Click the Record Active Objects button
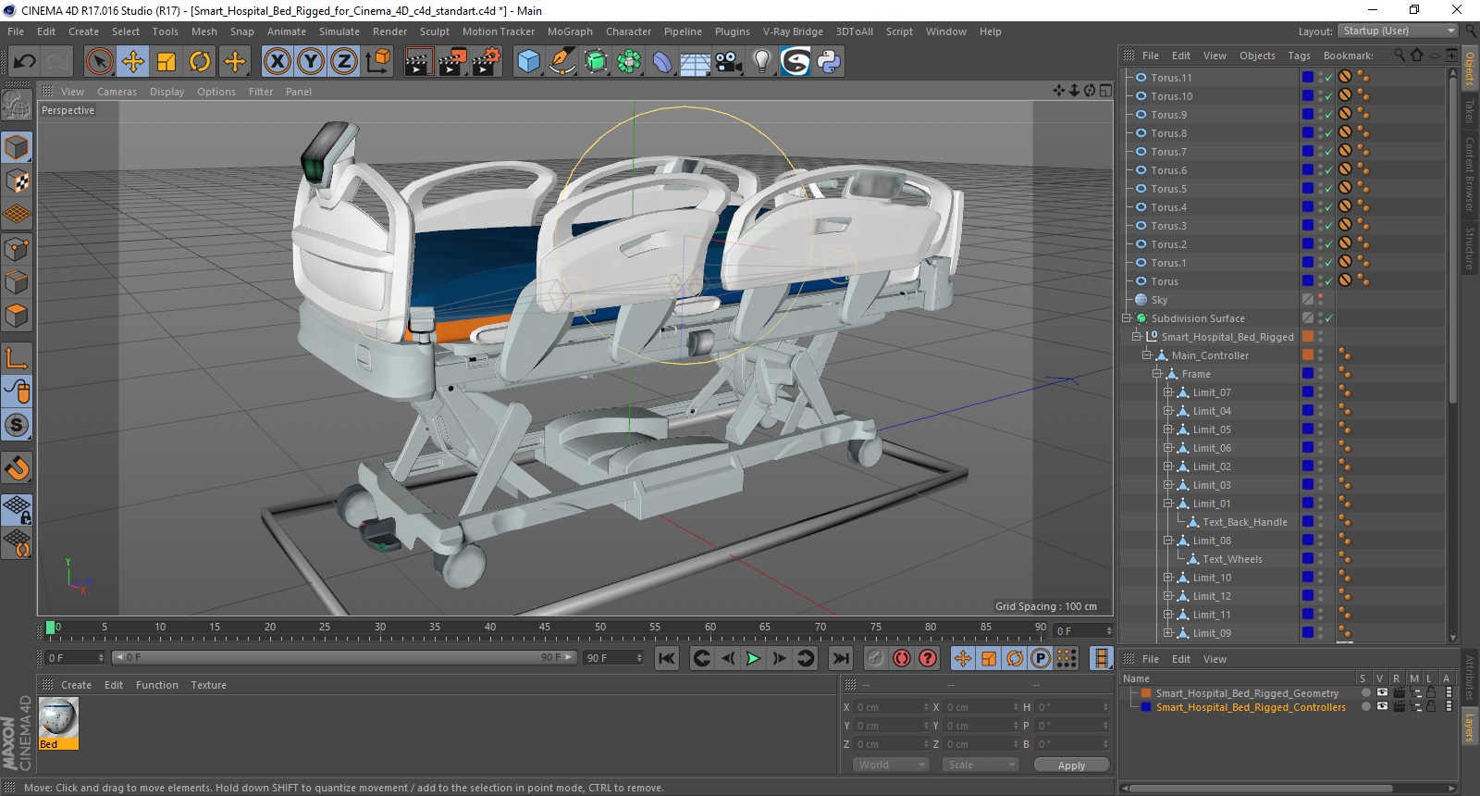 pos(875,658)
